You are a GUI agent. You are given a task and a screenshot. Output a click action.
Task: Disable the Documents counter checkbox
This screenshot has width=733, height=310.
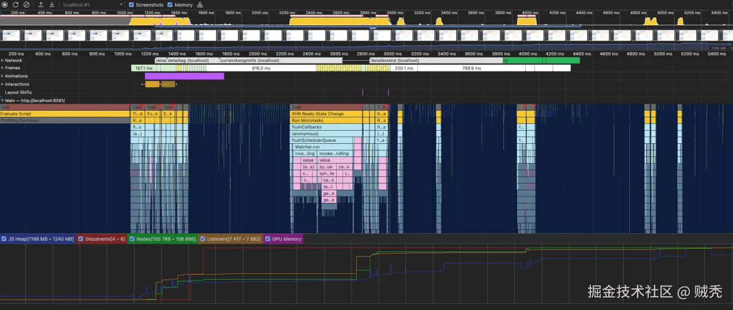(81, 239)
